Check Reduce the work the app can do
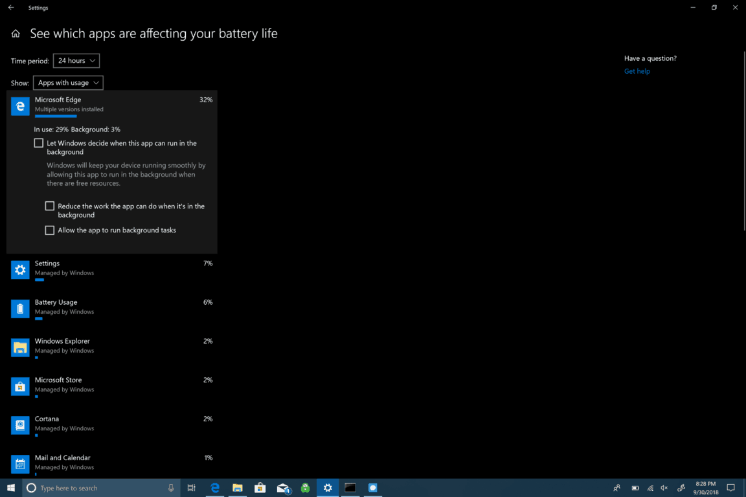746x497 pixels. tap(50, 206)
